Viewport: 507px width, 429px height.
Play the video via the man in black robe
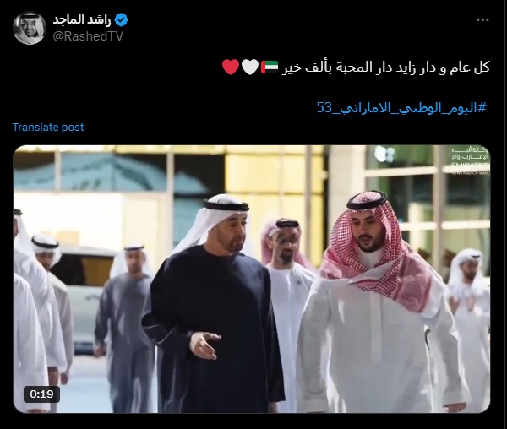pyautogui.click(x=214, y=304)
